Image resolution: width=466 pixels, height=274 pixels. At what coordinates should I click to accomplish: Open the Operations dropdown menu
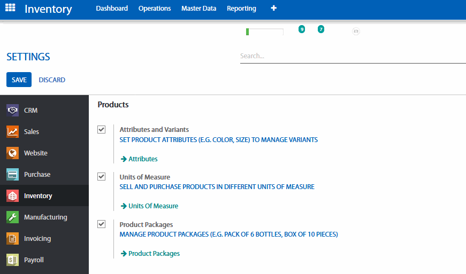(x=155, y=9)
